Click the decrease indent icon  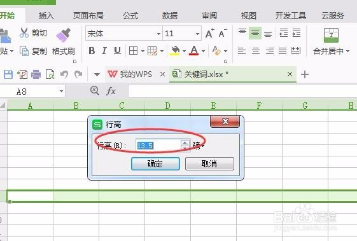coord(284,33)
